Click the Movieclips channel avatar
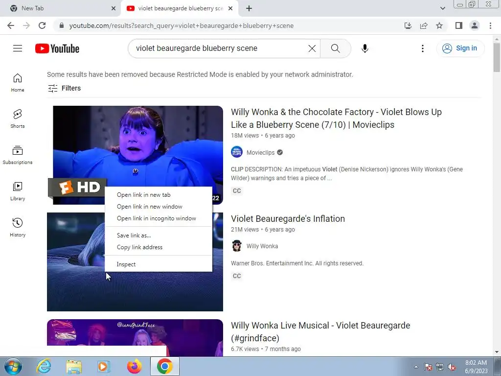Image resolution: width=501 pixels, height=376 pixels. (237, 152)
